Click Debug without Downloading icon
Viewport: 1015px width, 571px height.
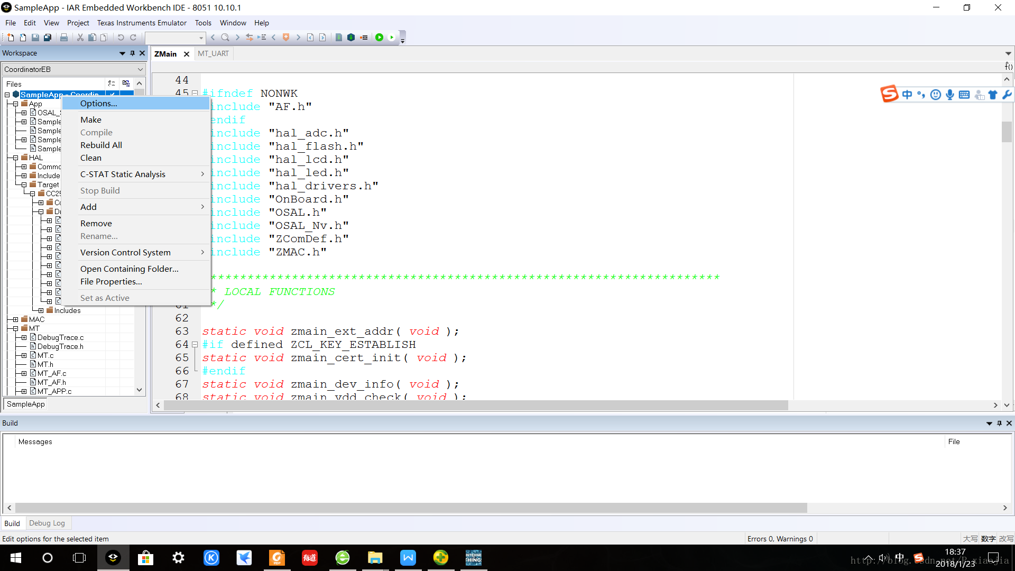tap(392, 38)
